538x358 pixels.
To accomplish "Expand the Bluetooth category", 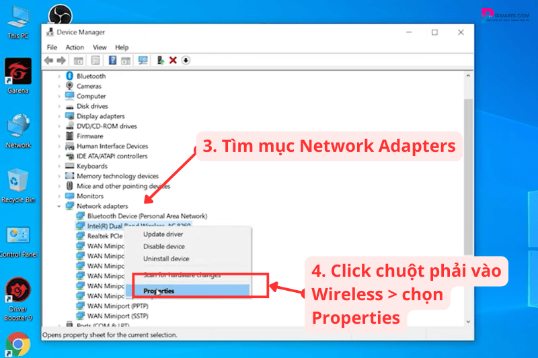I will [59, 77].
